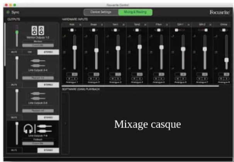
Task: Mute Line Outputs 7-8
Action: click(14, 150)
